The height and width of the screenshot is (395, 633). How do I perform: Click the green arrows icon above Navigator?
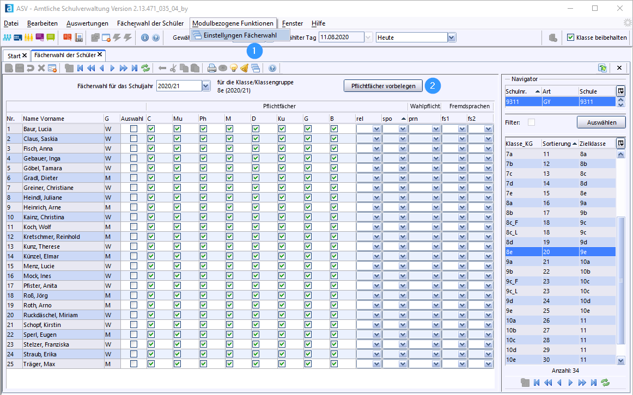602,68
